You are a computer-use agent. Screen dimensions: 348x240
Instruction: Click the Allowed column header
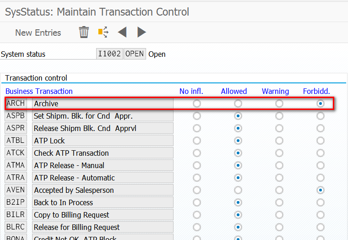(234, 91)
